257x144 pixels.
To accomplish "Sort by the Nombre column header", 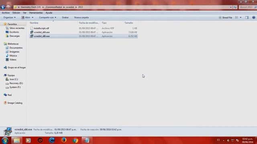I will coord(34,23).
